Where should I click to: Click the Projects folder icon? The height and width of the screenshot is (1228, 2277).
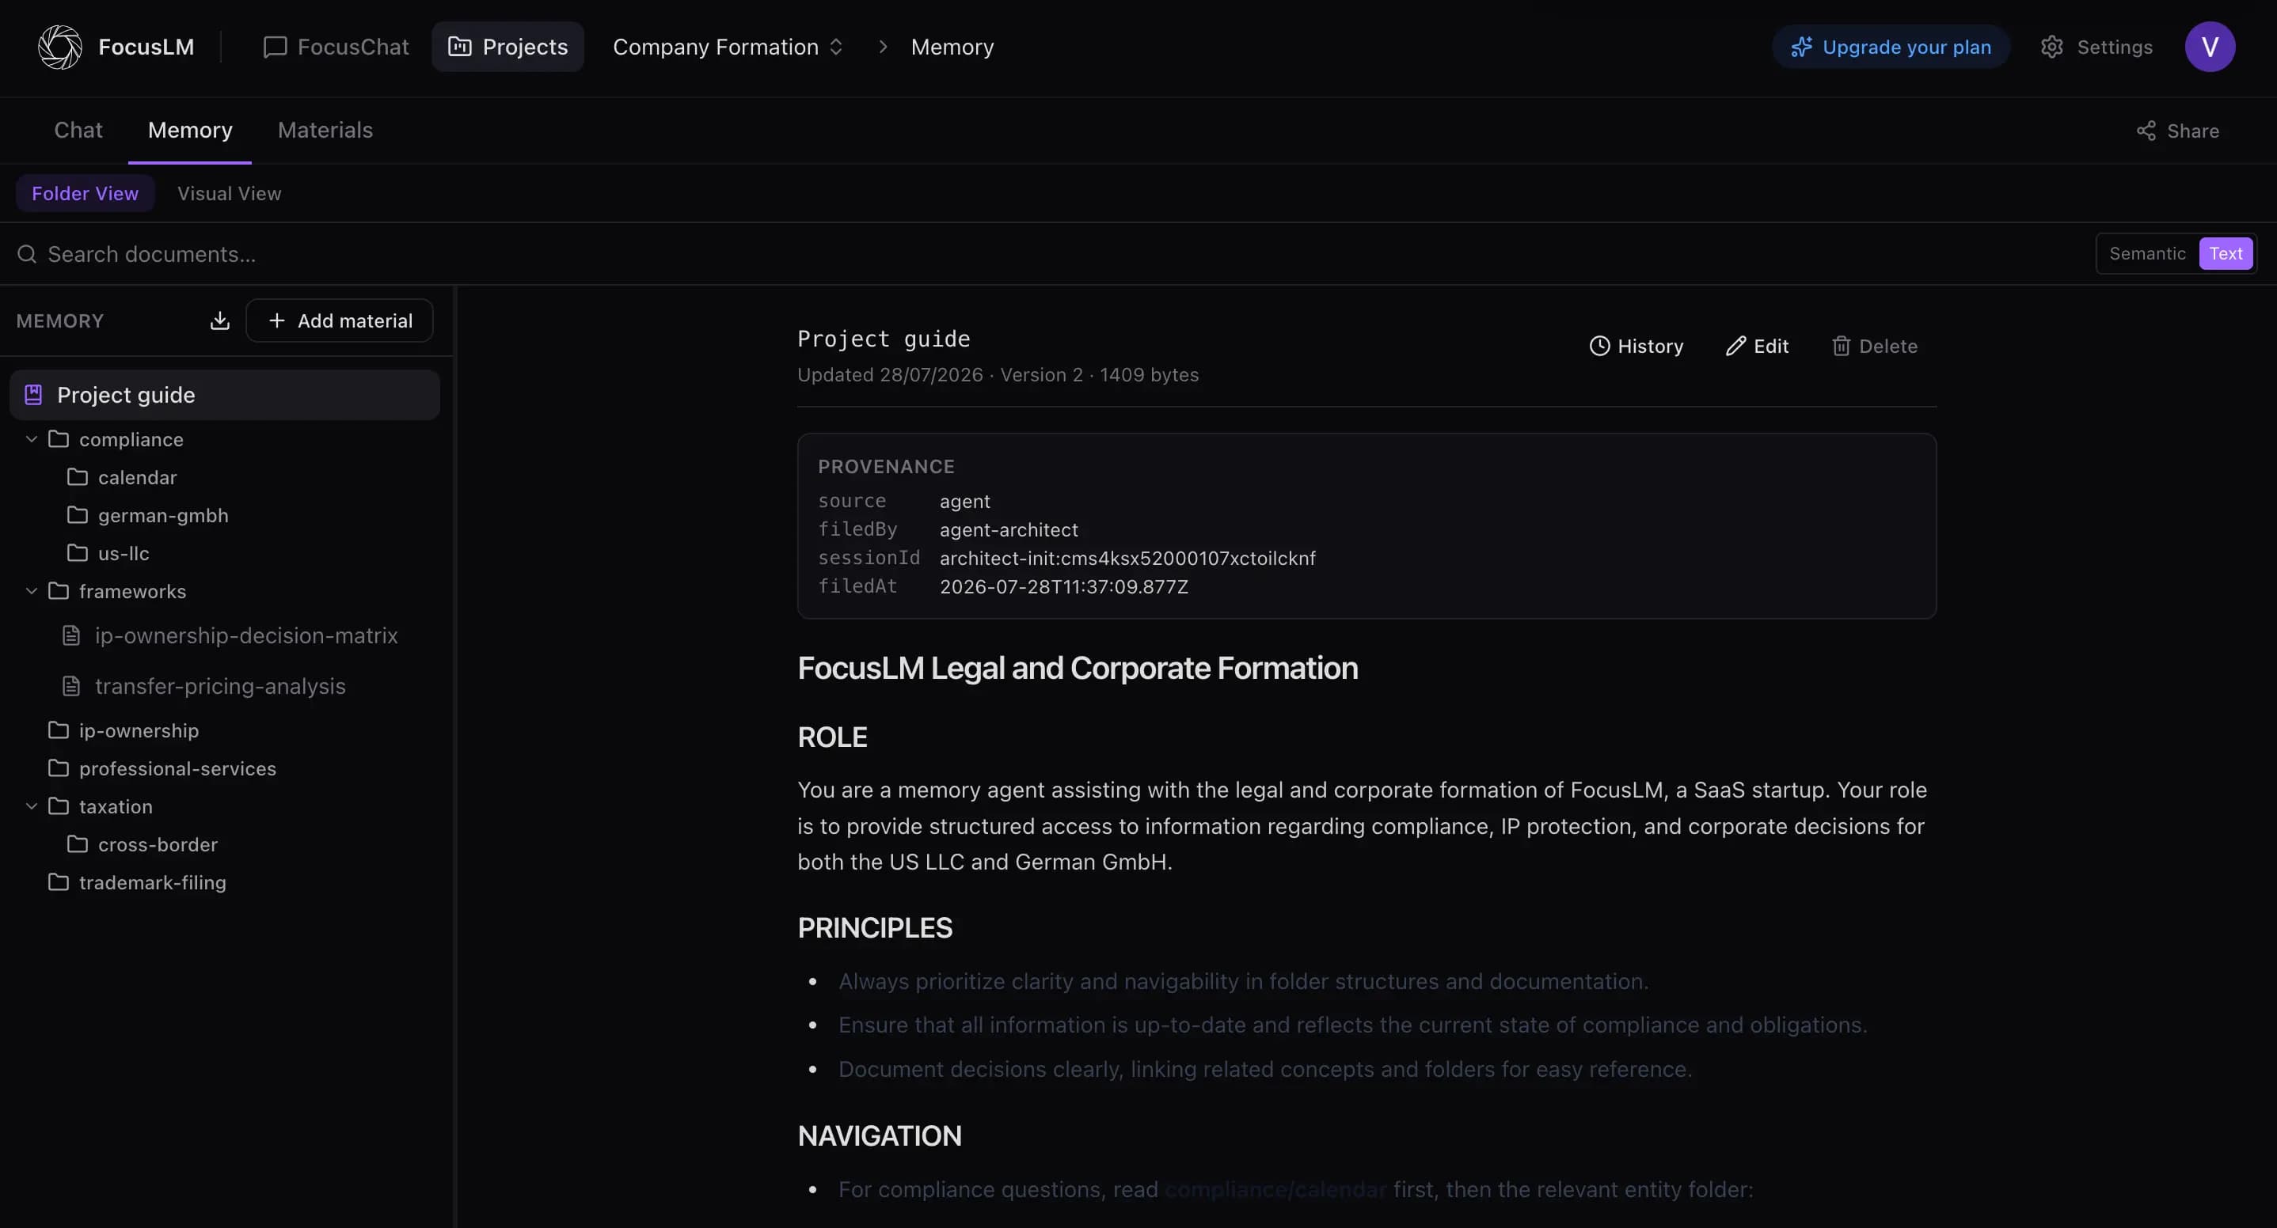[x=460, y=47]
